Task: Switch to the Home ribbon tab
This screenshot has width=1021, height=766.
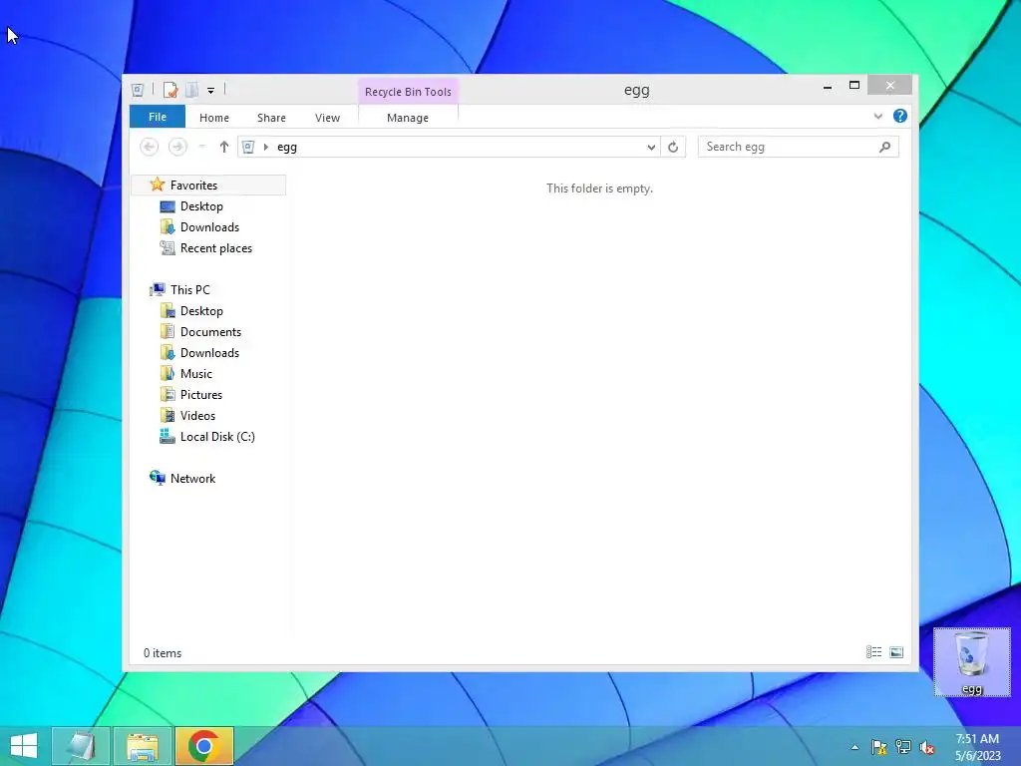Action: coord(214,118)
